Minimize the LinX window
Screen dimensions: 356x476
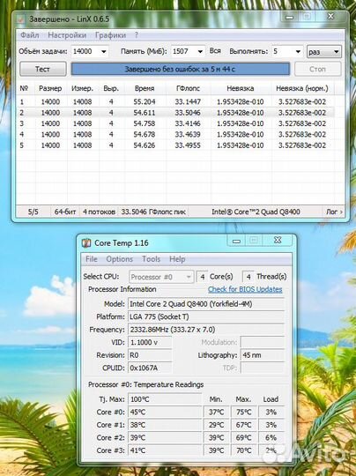(290, 18)
